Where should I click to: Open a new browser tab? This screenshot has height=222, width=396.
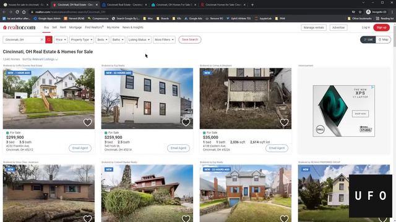tap(252, 5)
